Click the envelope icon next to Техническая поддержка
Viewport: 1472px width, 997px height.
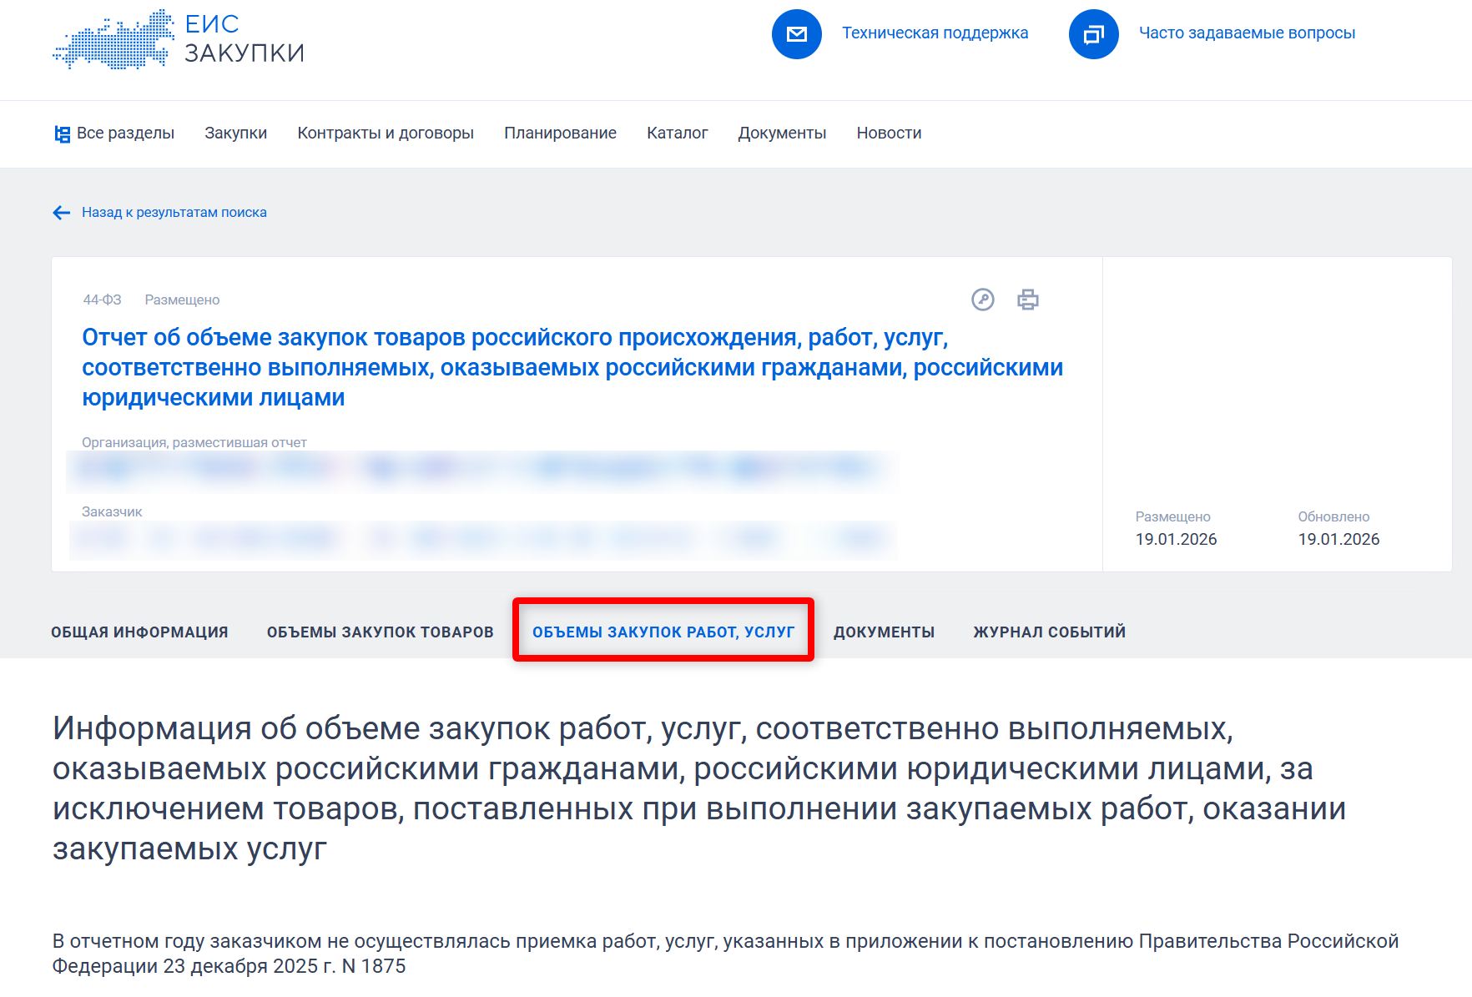(x=797, y=34)
